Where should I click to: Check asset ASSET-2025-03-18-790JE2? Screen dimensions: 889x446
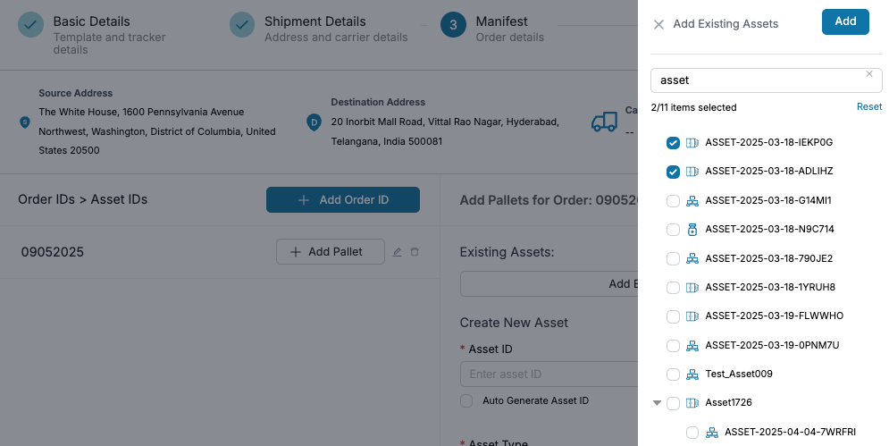tap(674, 258)
